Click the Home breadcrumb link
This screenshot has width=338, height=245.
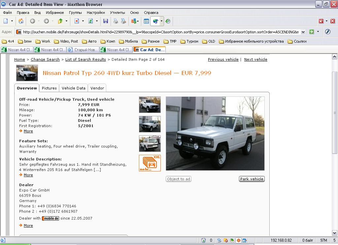click(19, 59)
